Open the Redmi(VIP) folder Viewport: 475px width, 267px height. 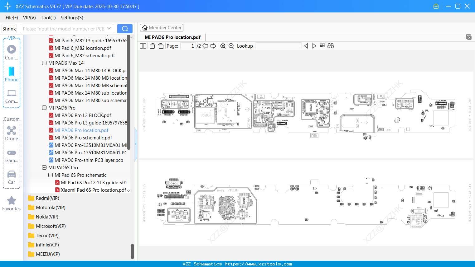(47, 198)
